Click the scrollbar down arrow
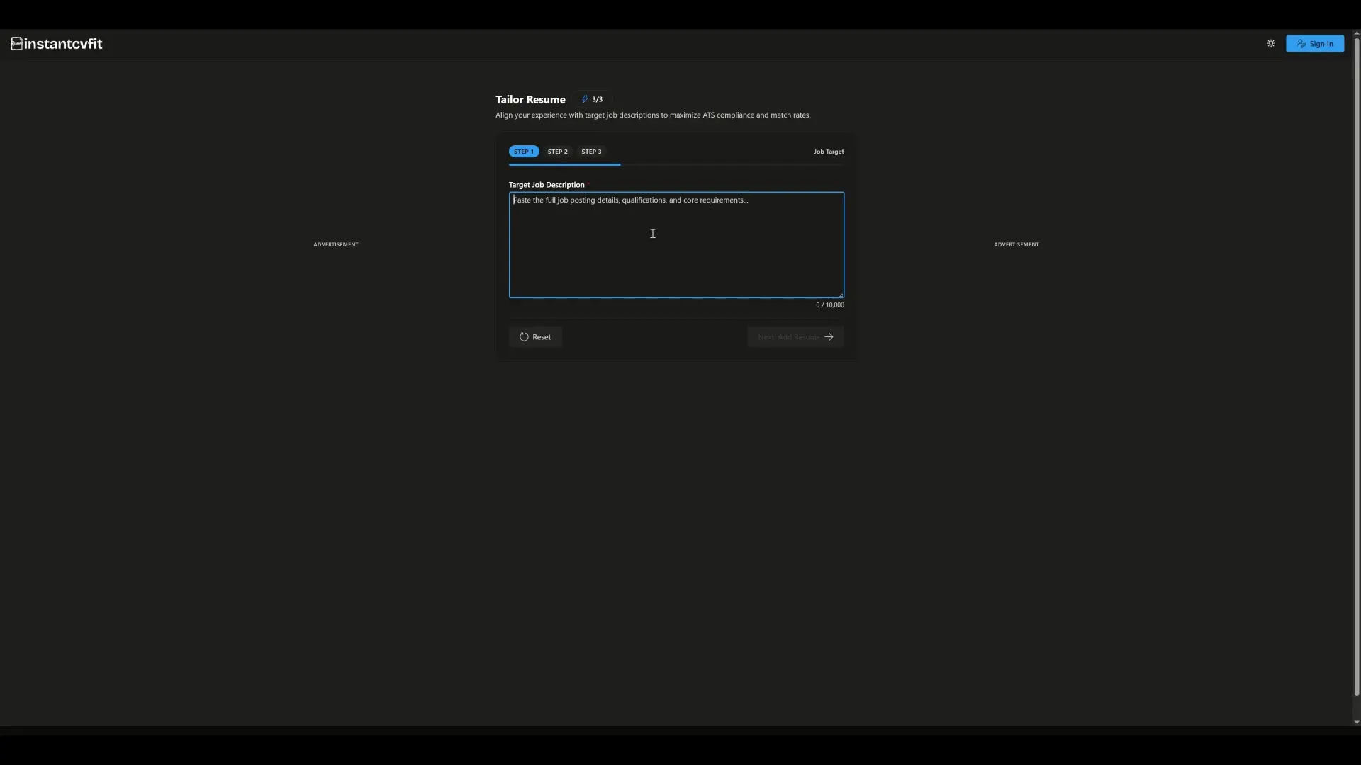The image size is (1361, 765). (x=1357, y=722)
